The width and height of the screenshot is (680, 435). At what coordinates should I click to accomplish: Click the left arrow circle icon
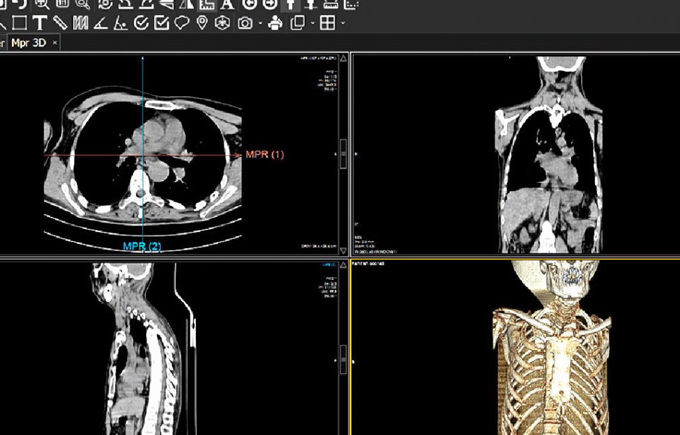[x=250, y=4]
